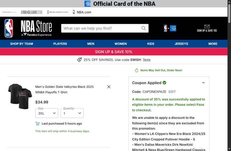Image resolution: width=231 pixels, height=151 pixels.
Task: Open the Men's Golden State Valkyries T-Shirt title
Action: [x=64, y=90]
